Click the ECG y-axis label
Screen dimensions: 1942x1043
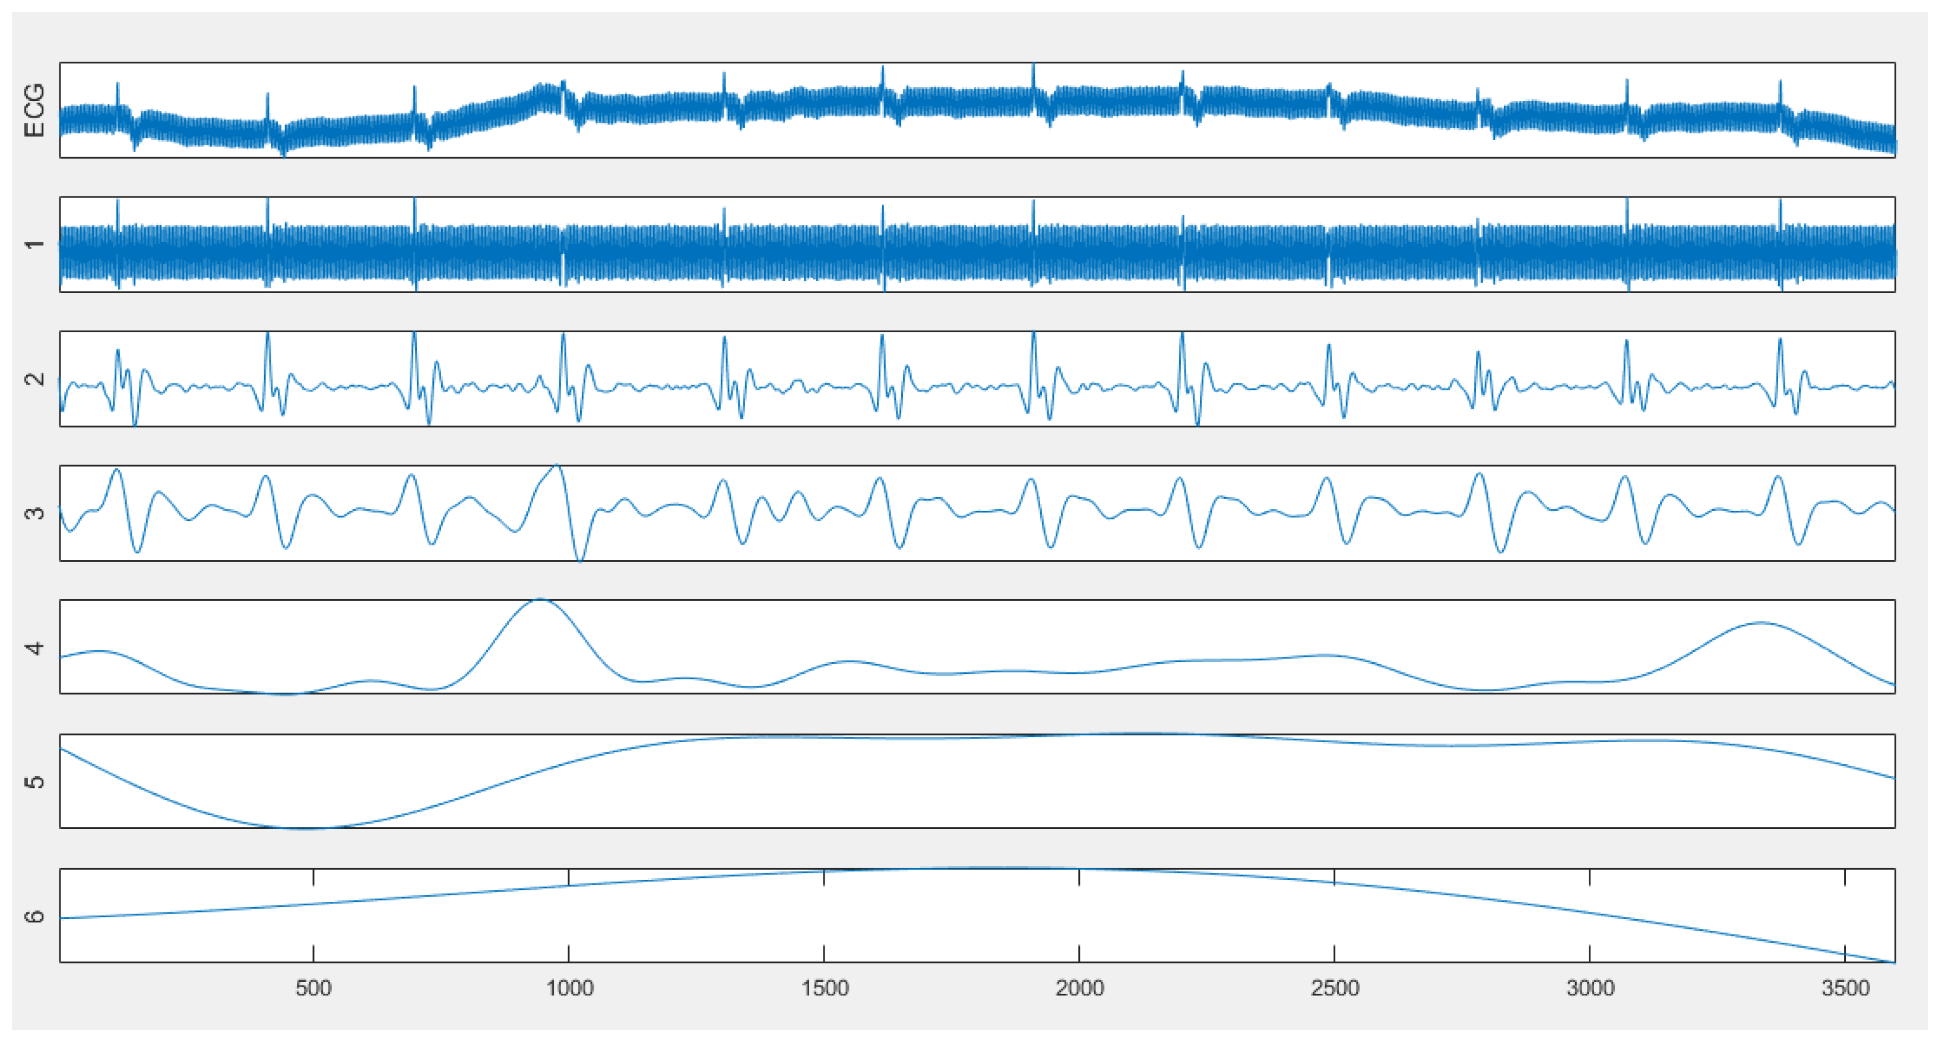pyautogui.click(x=34, y=110)
